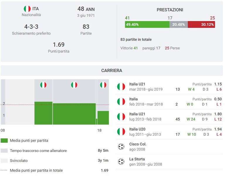Click the red 30.12% losses bar segment
The width and height of the screenshot is (225, 176).
201,25
